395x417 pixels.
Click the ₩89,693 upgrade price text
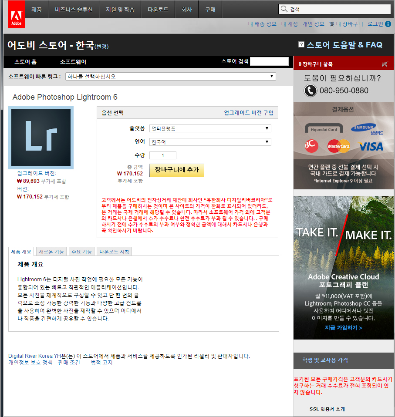[x=28, y=181]
